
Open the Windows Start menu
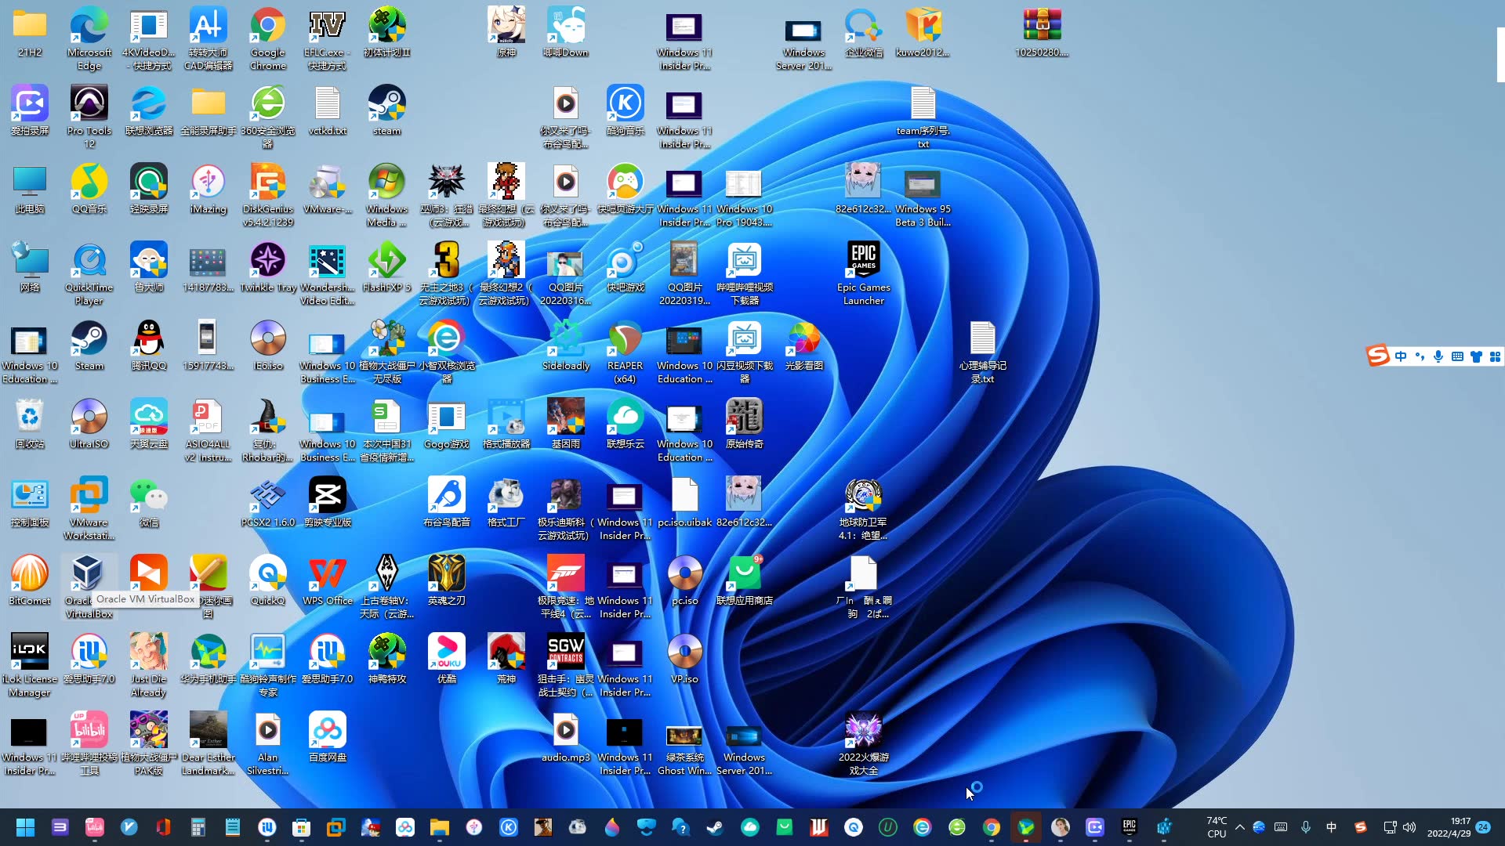pos(25,827)
